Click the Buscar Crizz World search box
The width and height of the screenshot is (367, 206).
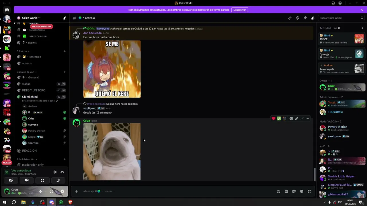click(341, 18)
